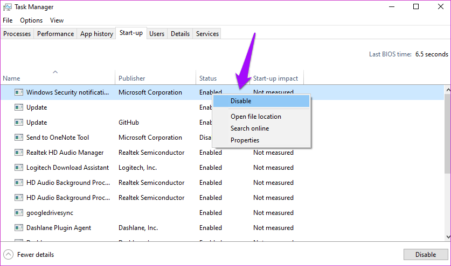The height and width of the screenshot is (266, 451).
Task: Select the googledrivesync row
Action: click(x=222, y=213)
